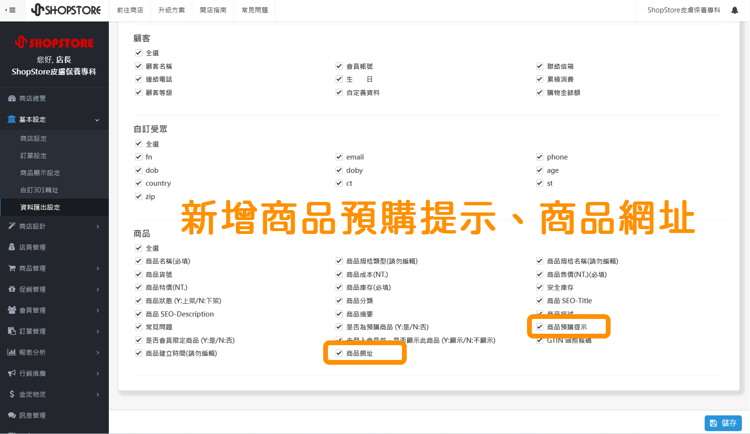
Task: Click the ShopStore logo in top bar
Action: [x=66, y=10]
